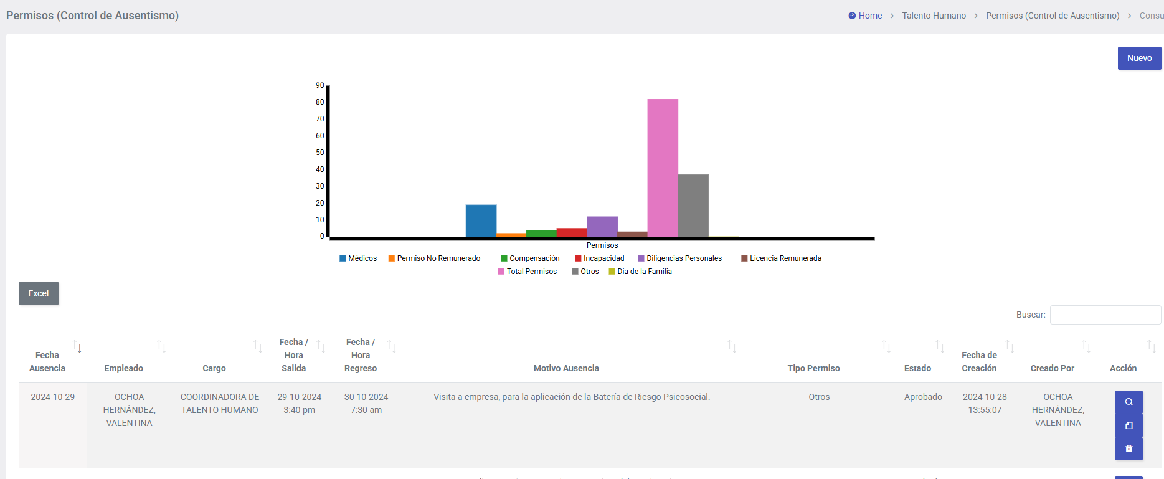Sort table by Empleado column arrows

tap(161, 346)
